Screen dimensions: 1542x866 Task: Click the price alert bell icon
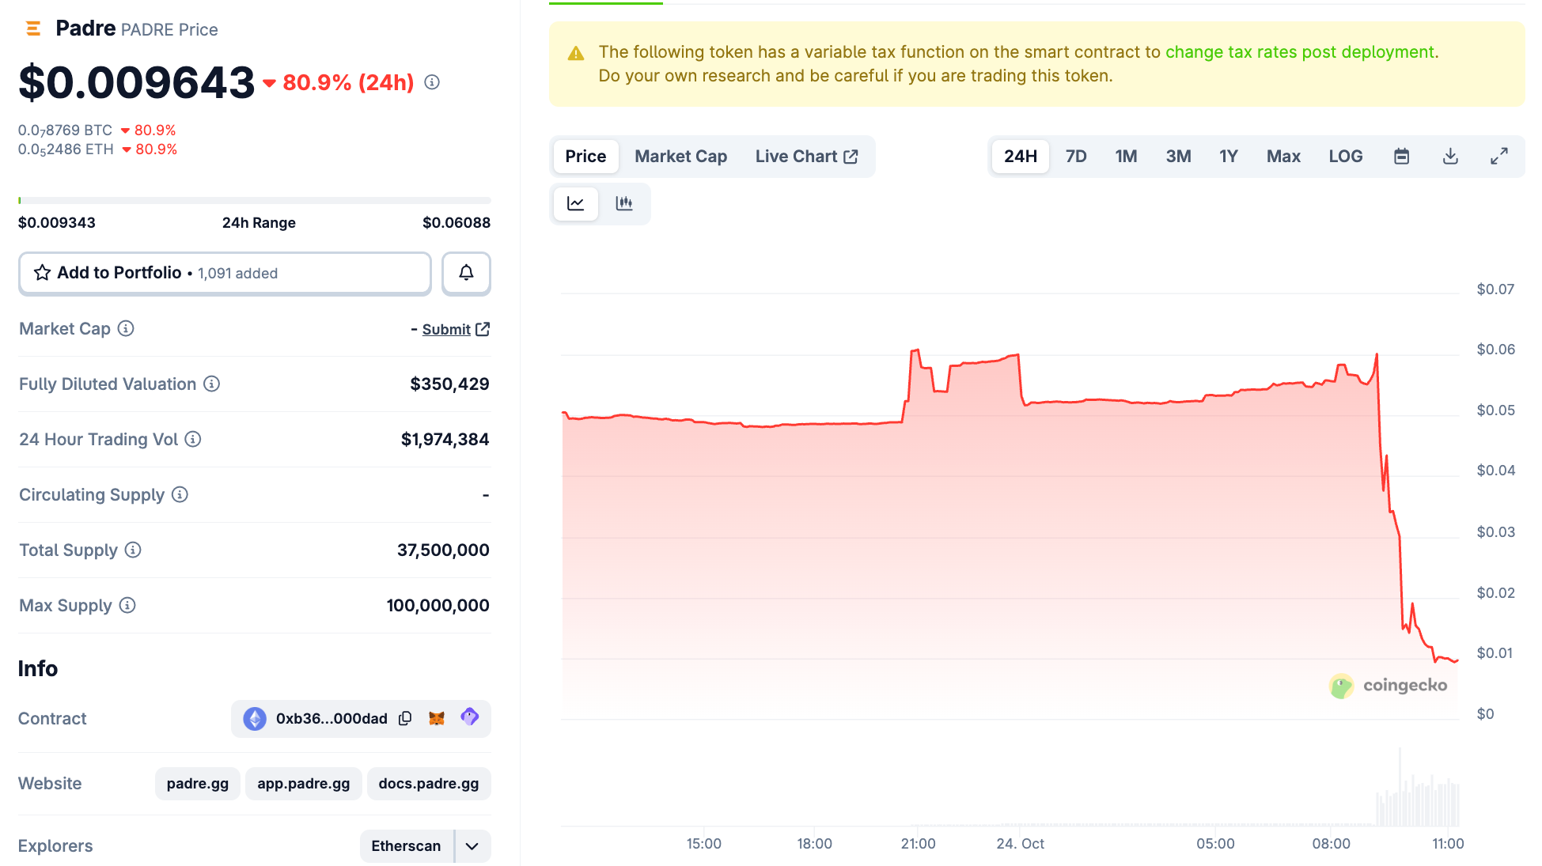click(466, 273)
